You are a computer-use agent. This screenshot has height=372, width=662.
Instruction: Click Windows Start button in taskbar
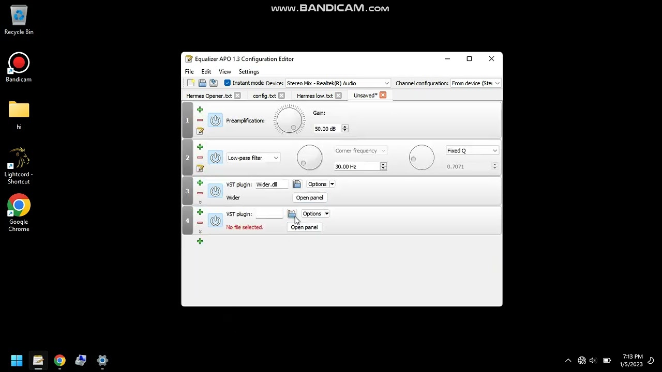coord(17,361)
